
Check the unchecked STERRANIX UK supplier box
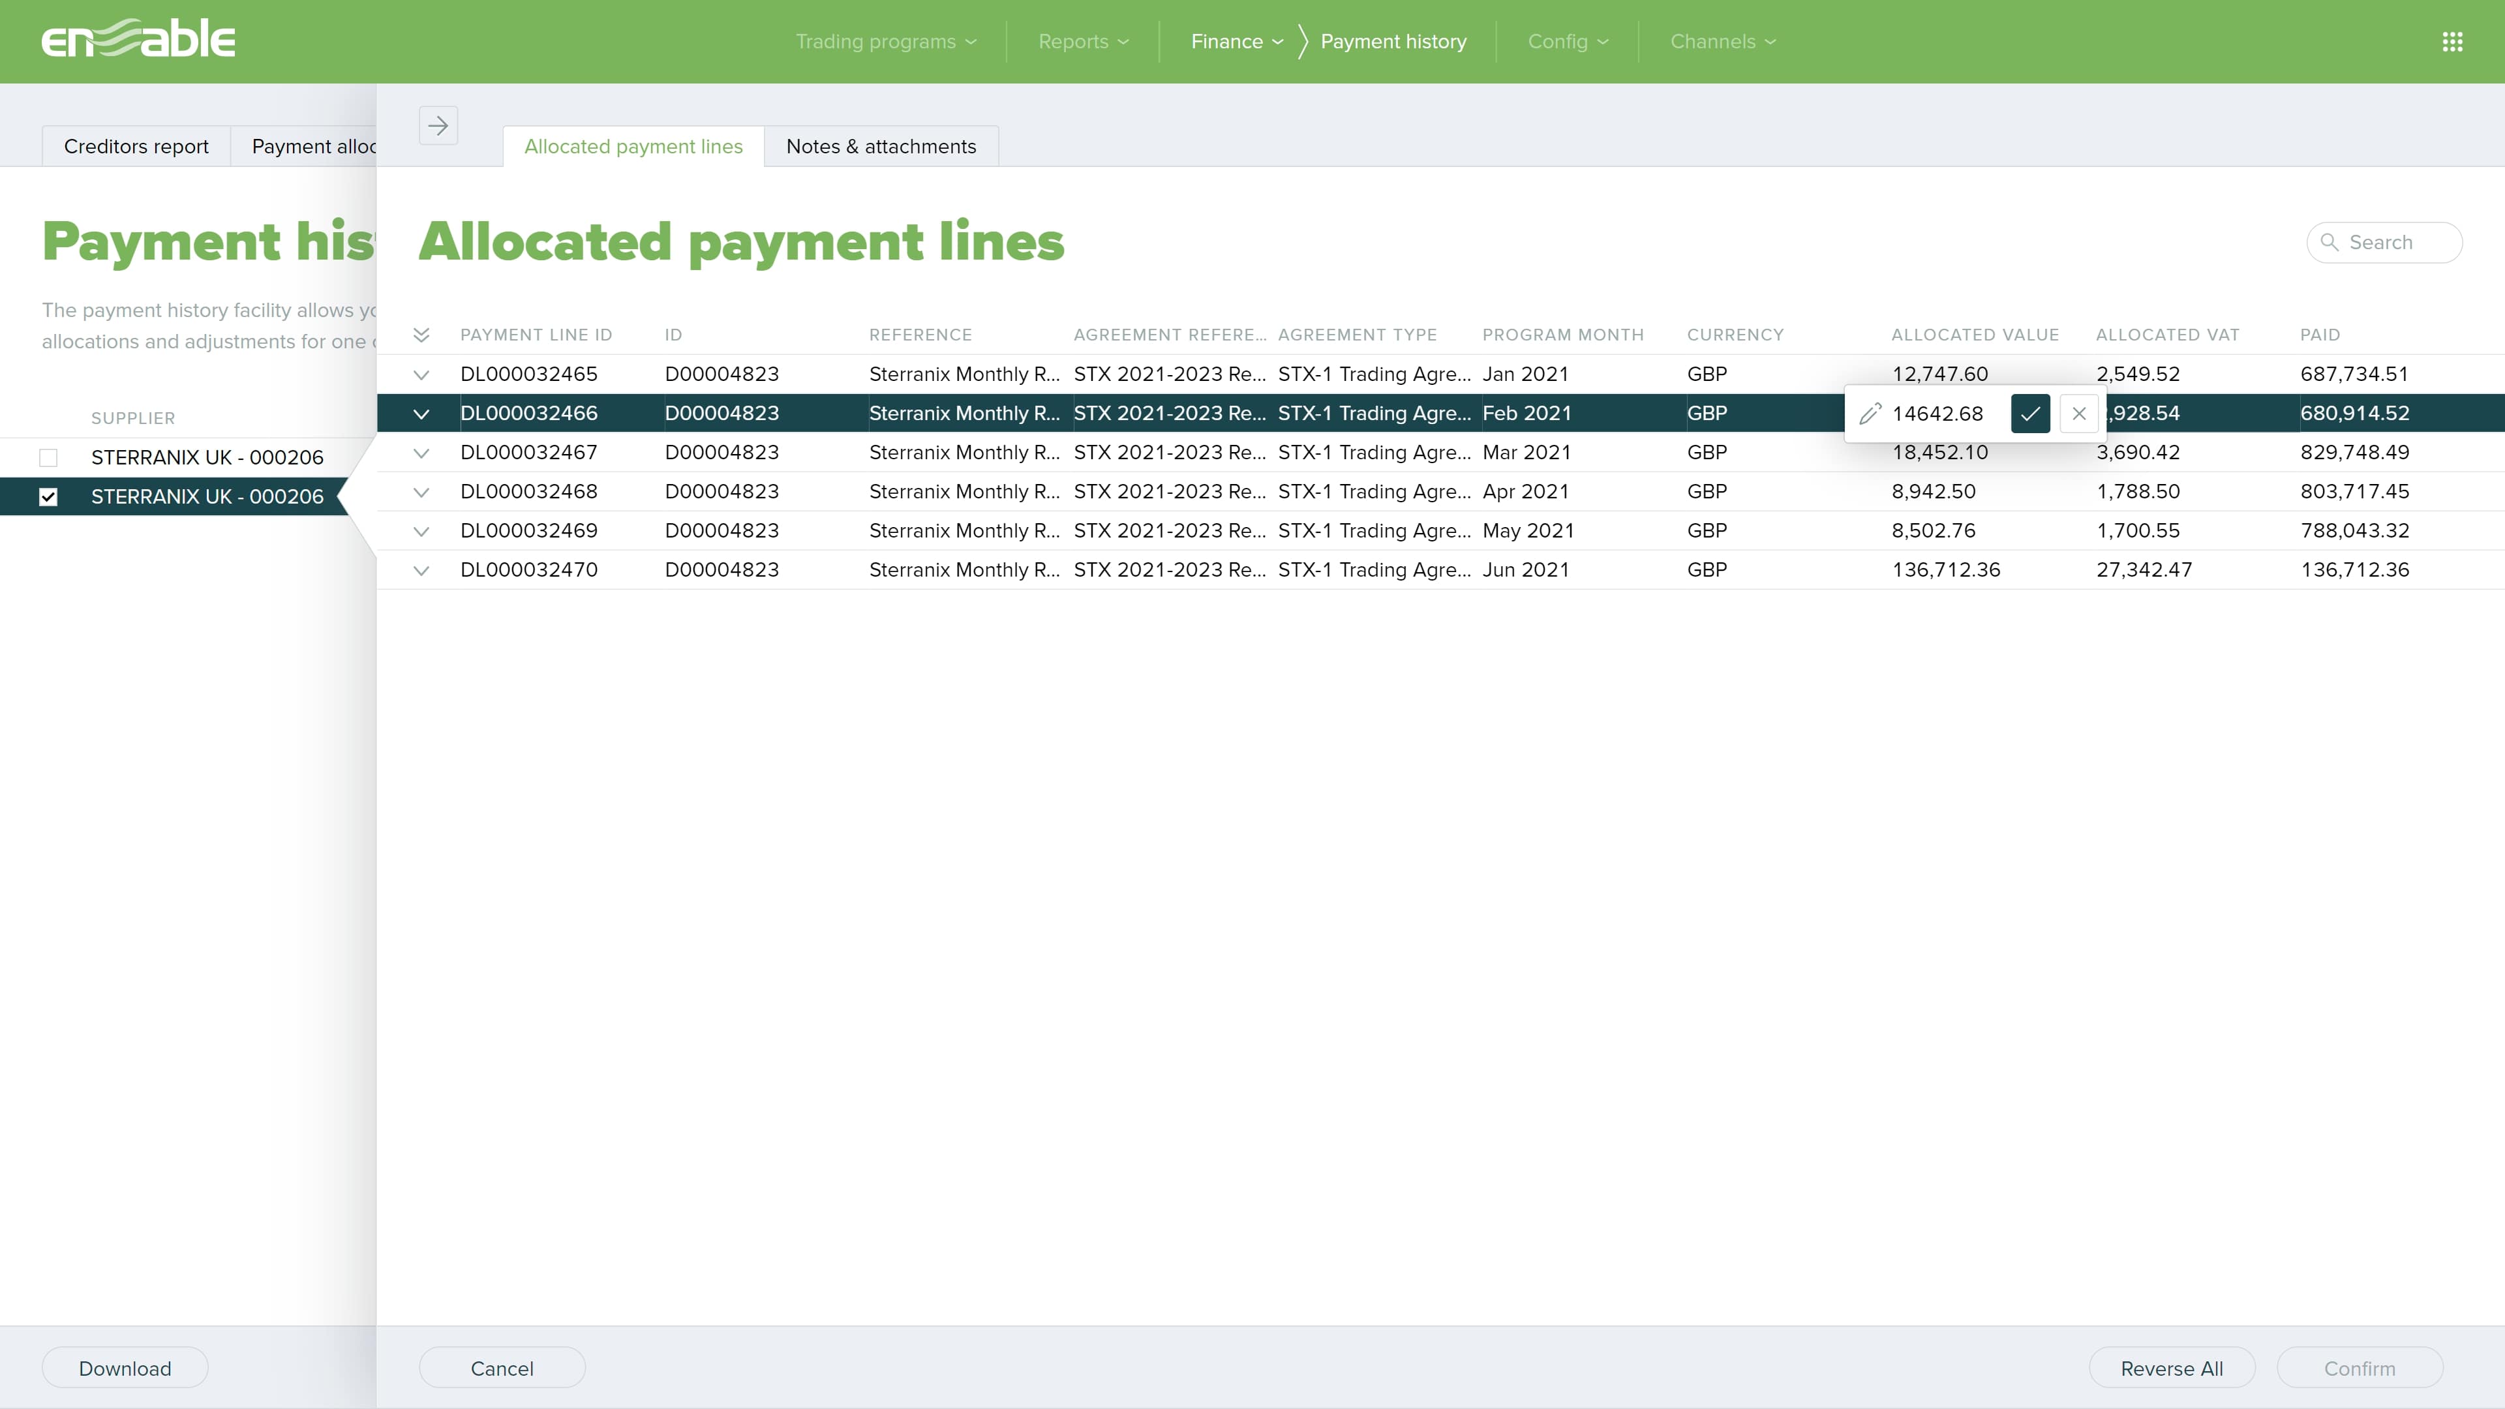click(49, 458)
